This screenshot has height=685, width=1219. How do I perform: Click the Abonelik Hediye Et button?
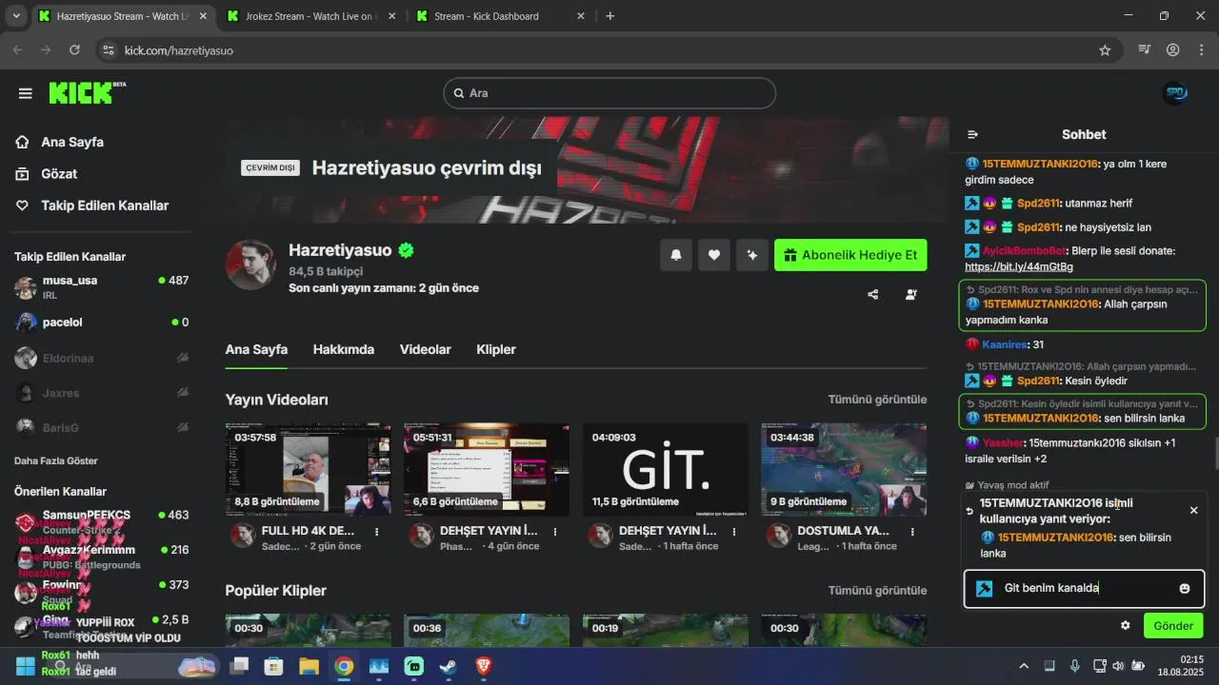click(850, 255)
